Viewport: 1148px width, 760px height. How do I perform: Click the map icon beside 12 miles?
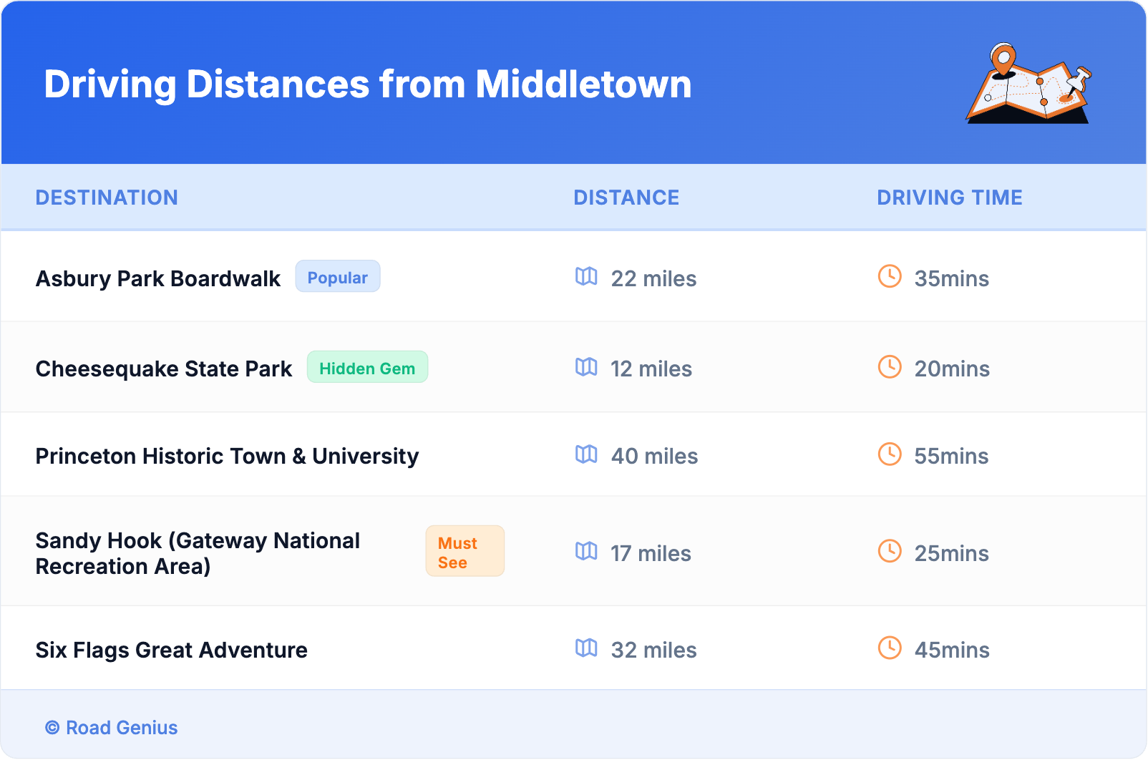click(x=586, y=367)
